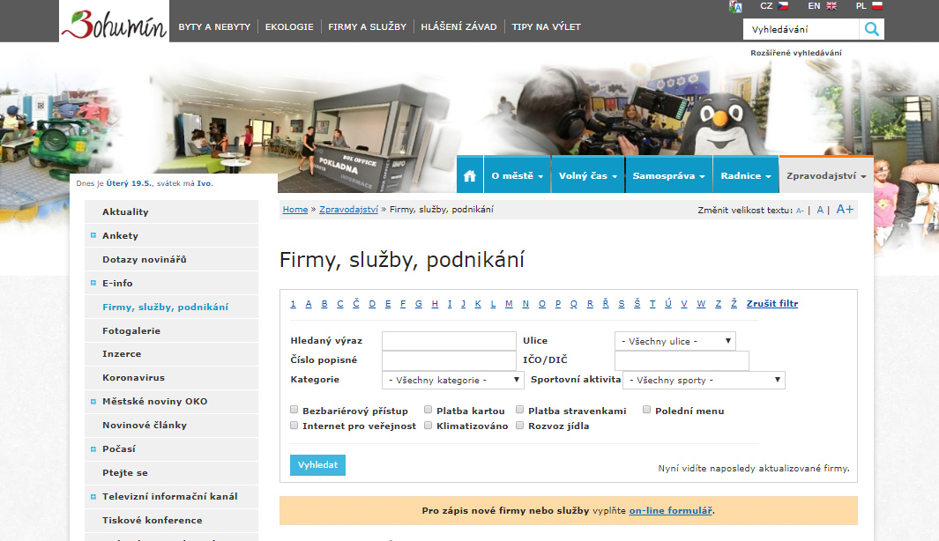Image resolution: width=939 pixels, height=541 pixels.
Task: Expand the E-info plus icon
Action: 93,283
